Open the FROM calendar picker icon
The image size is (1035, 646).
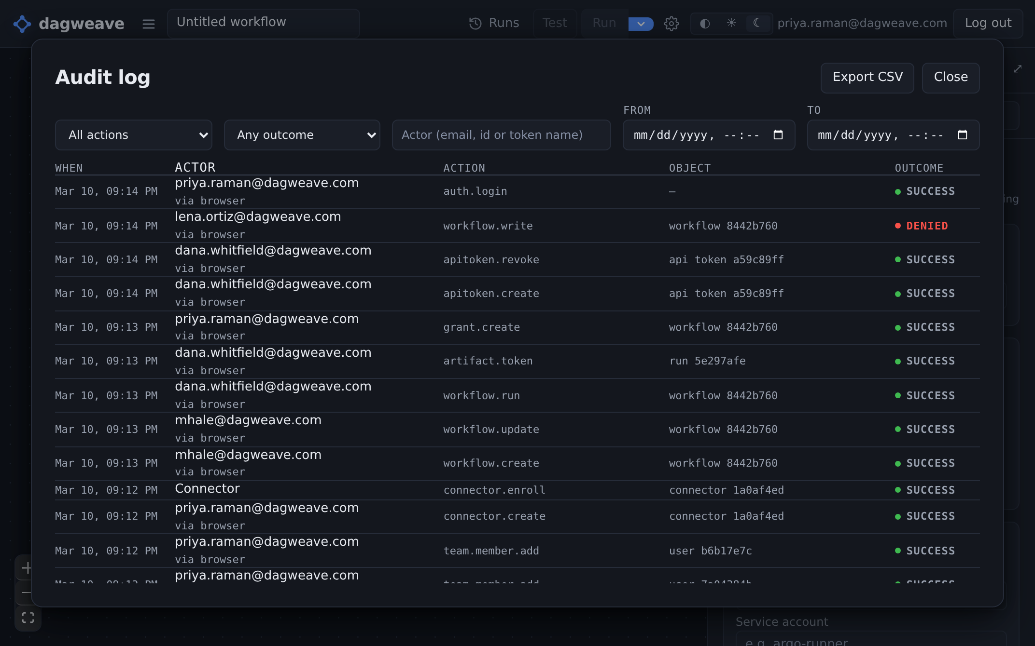point(778,135)
